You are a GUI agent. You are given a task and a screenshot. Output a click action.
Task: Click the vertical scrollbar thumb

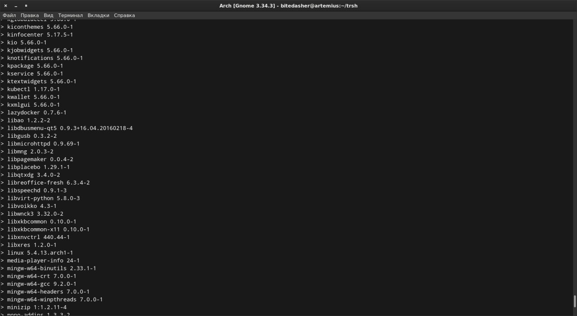click(575, 301)
